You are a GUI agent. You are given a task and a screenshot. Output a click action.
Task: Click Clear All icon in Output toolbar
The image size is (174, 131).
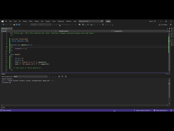coord(59,76)
